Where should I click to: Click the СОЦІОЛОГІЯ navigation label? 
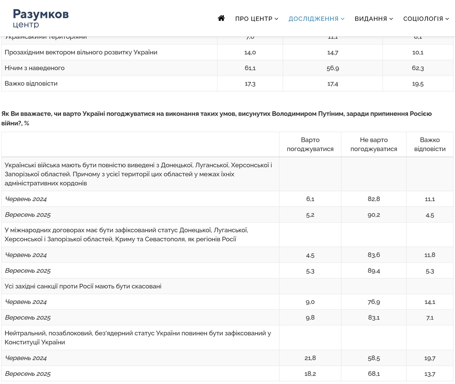tap(423, 19)
